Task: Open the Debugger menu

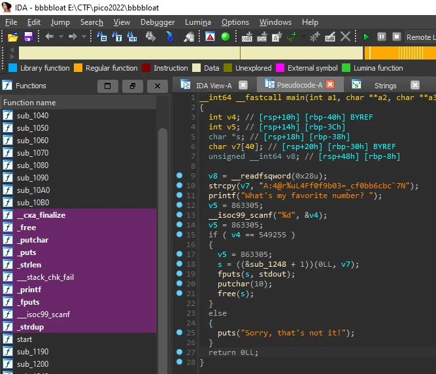Action: coord(158,22)
